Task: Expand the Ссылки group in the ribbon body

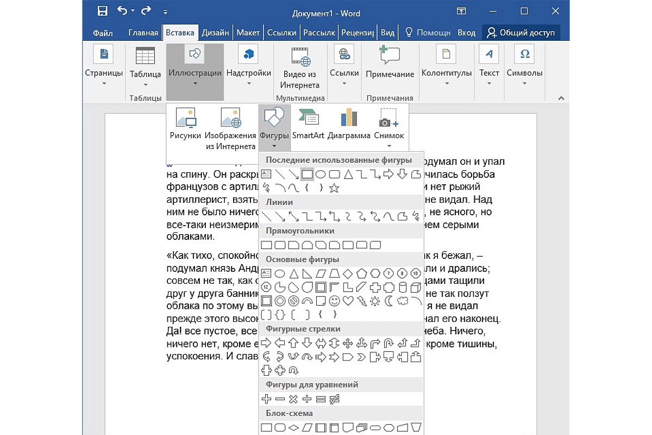Action: click(x=344, y=66)
